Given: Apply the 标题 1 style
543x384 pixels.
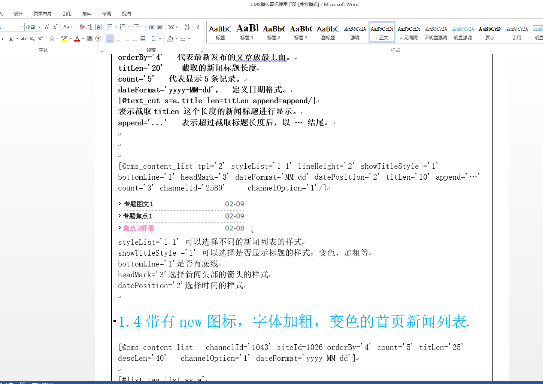Looking at the screenshot, I should coord(247,32).
